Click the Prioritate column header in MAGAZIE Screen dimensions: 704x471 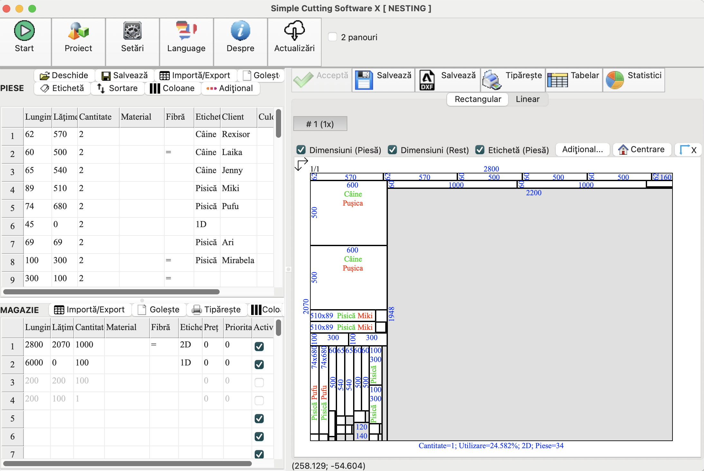pyautogui.click(x=238, y=327)
